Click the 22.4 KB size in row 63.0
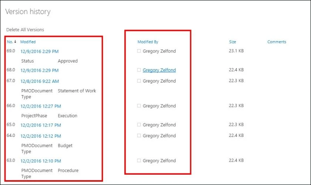311x185 pixels. point(236,161)
